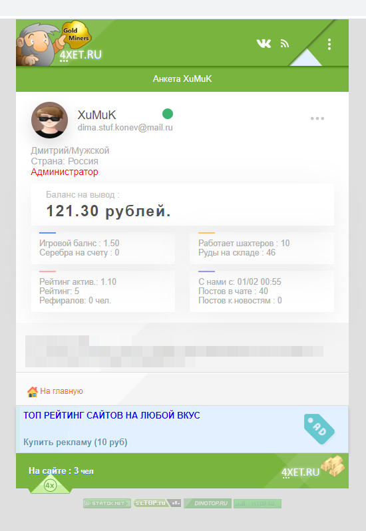Click the house icon next to На главную
The height and width of the screenshot is (531, 366).
[33, 392]
